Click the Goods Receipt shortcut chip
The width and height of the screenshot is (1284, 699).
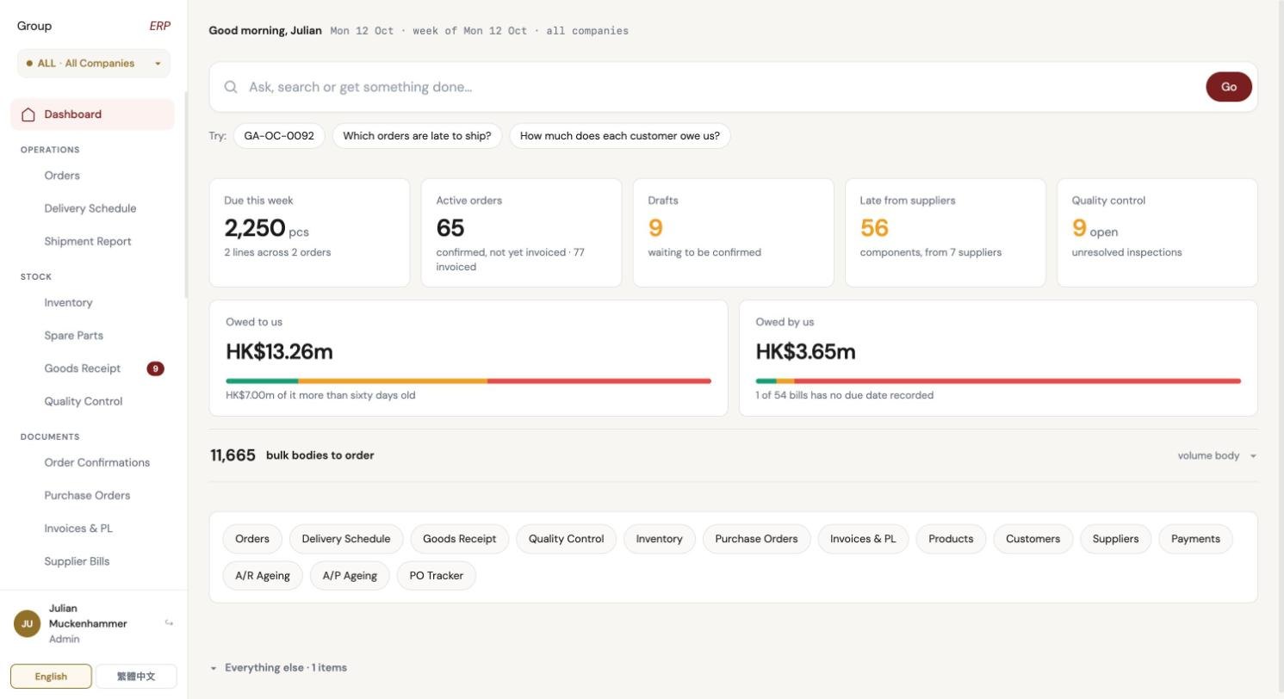pos(460,539)
